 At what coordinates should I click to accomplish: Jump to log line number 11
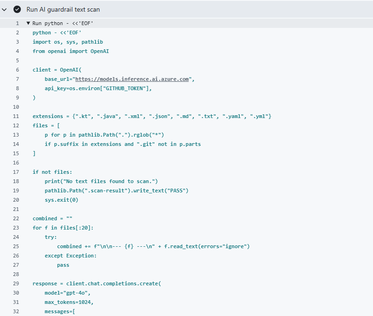pos(16,116)
